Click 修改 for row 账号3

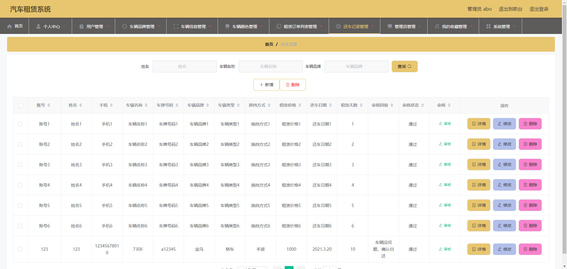tap(504, 164)
